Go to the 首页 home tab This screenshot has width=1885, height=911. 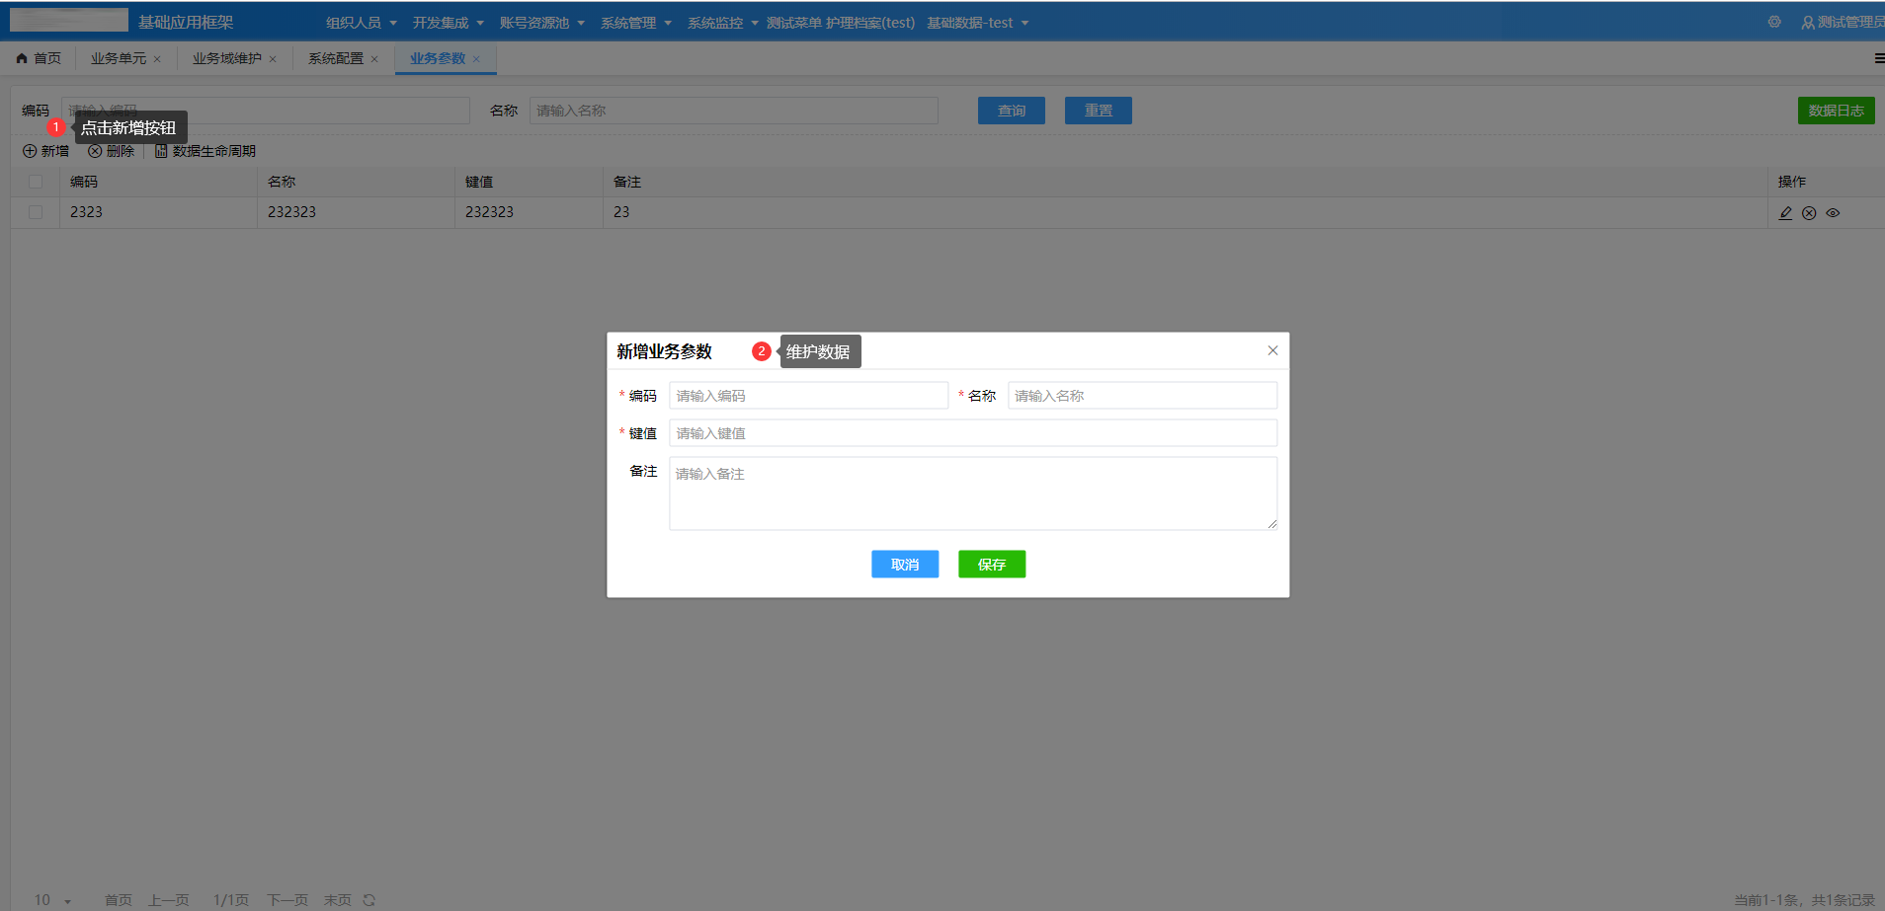click(x=40, y=59)
